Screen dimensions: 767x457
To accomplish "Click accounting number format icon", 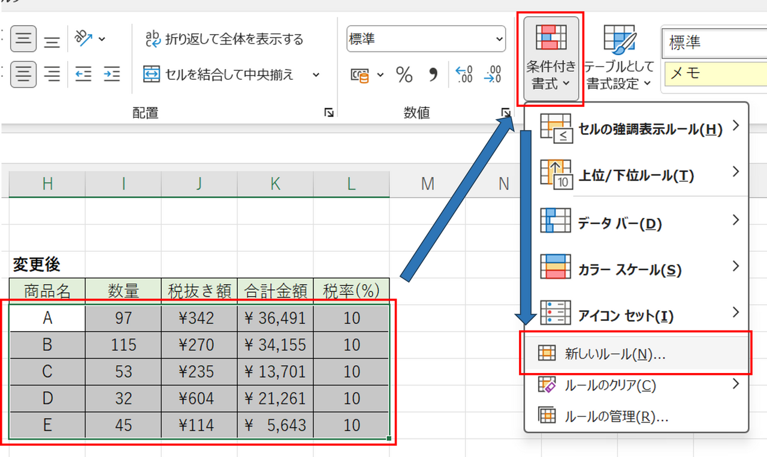I will coord(360,75).
